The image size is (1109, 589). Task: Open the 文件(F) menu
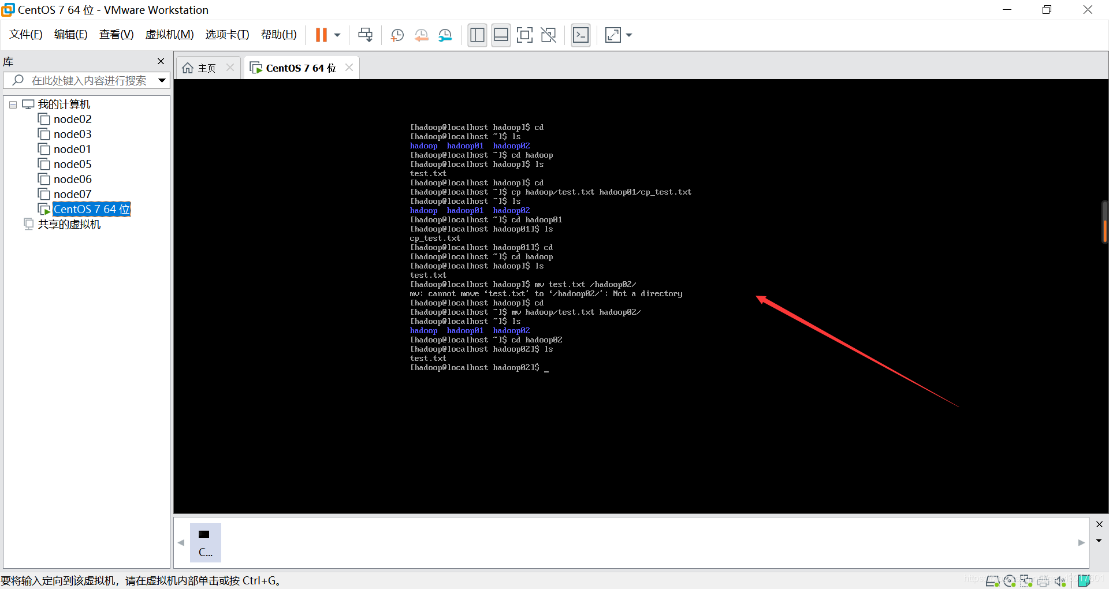coord(26,35)
